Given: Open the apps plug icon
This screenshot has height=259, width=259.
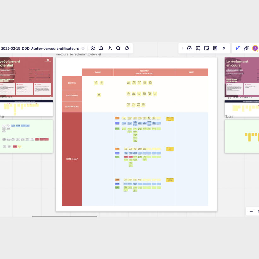Looking at the screenshot, I should pos(127,48).
